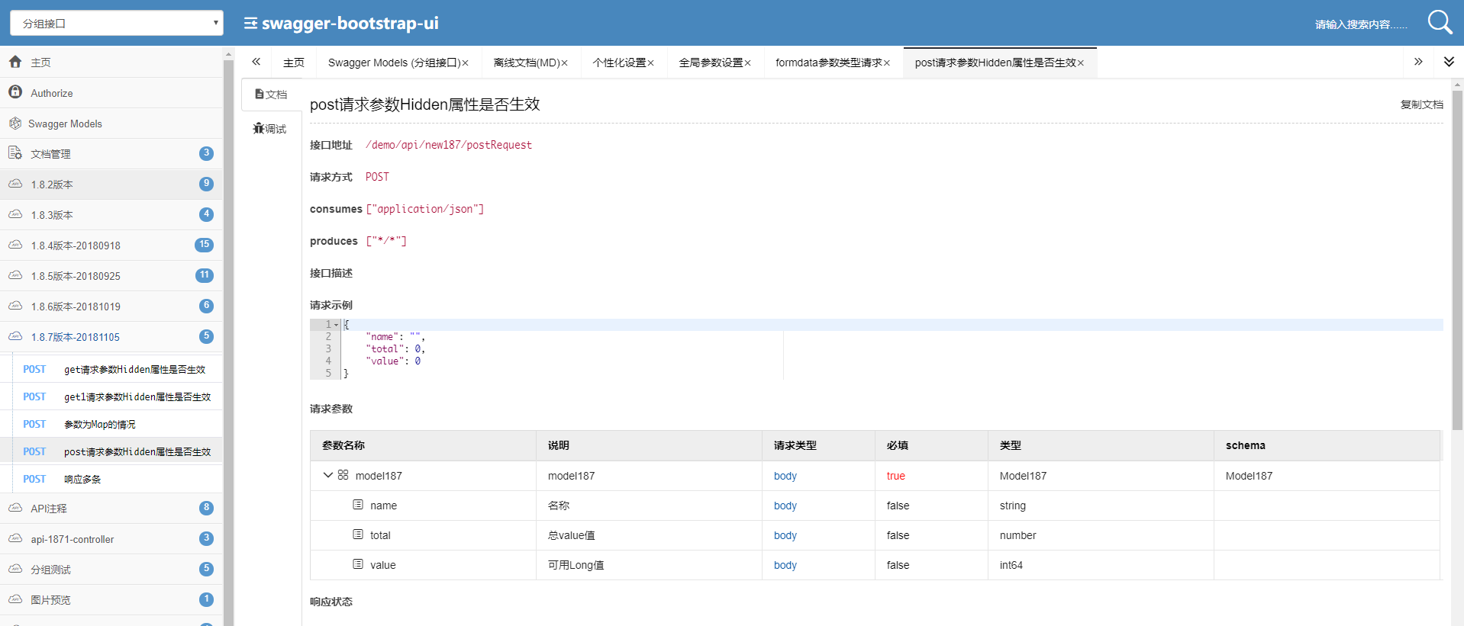Expand the 1.8.6版本-20181019 group
The image size is (1464, 626).
tap(111, 307)
